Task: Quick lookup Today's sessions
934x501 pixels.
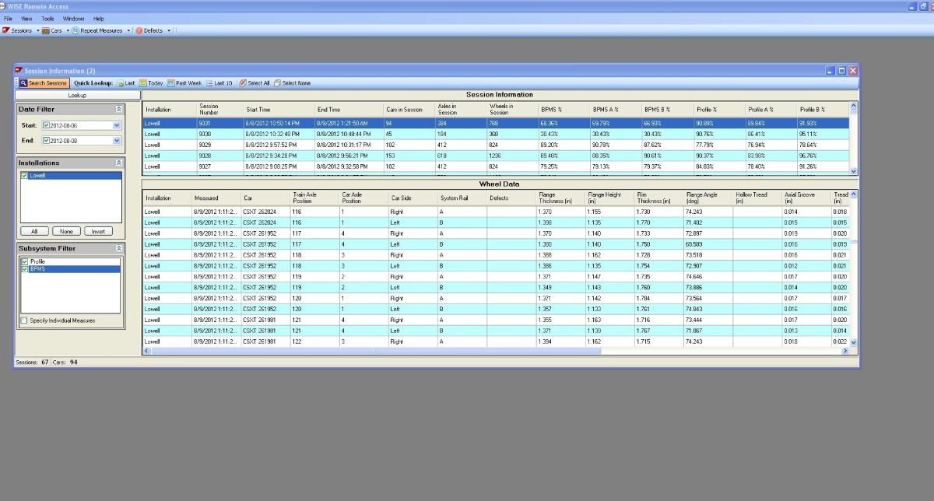Action: 152,82
